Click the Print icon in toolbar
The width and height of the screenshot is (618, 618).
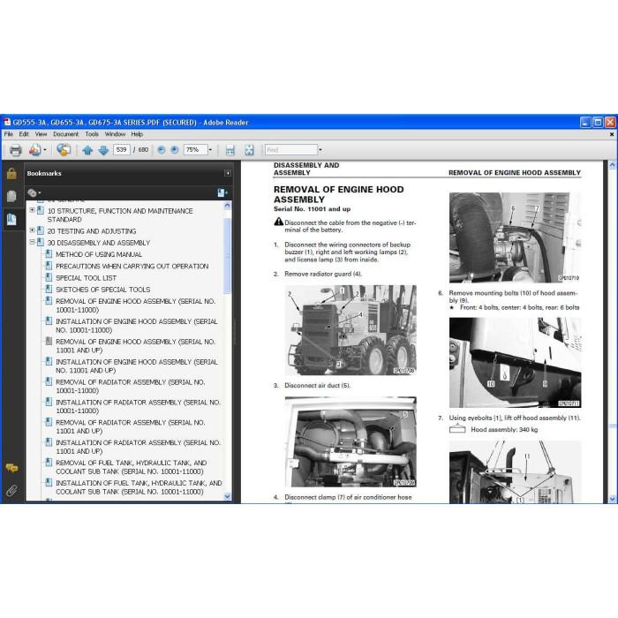15,150
